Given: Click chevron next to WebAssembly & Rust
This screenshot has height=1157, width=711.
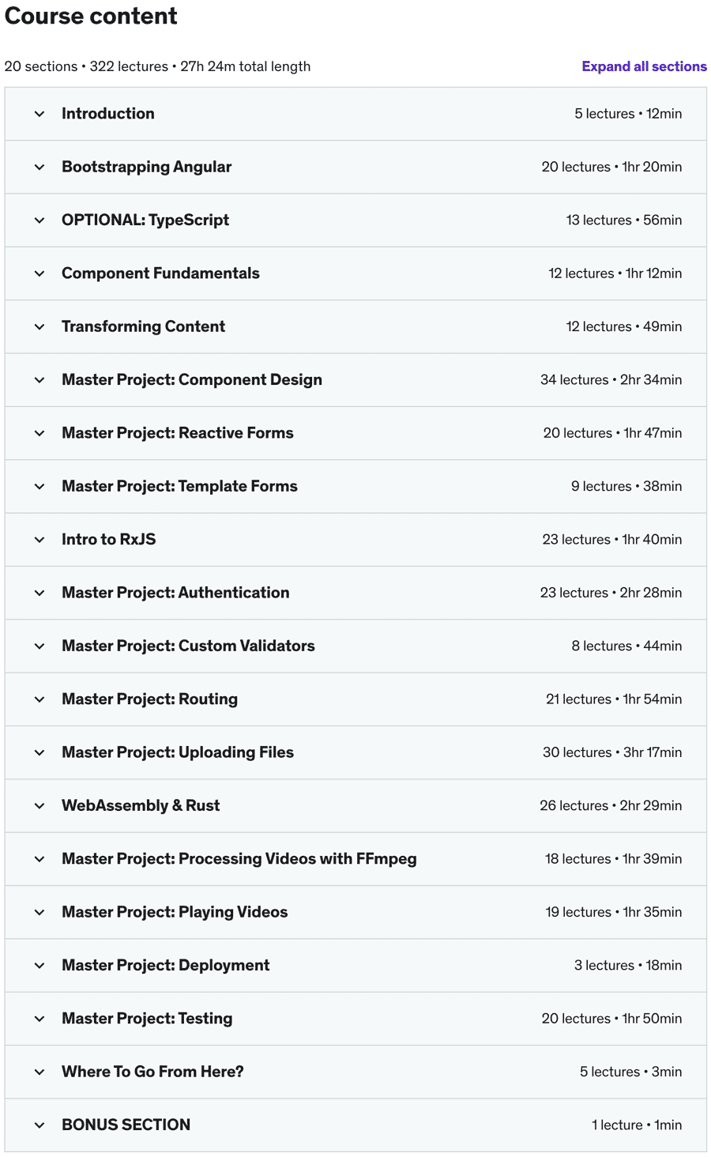Looking at the screenshot, I should click(39, 806).
